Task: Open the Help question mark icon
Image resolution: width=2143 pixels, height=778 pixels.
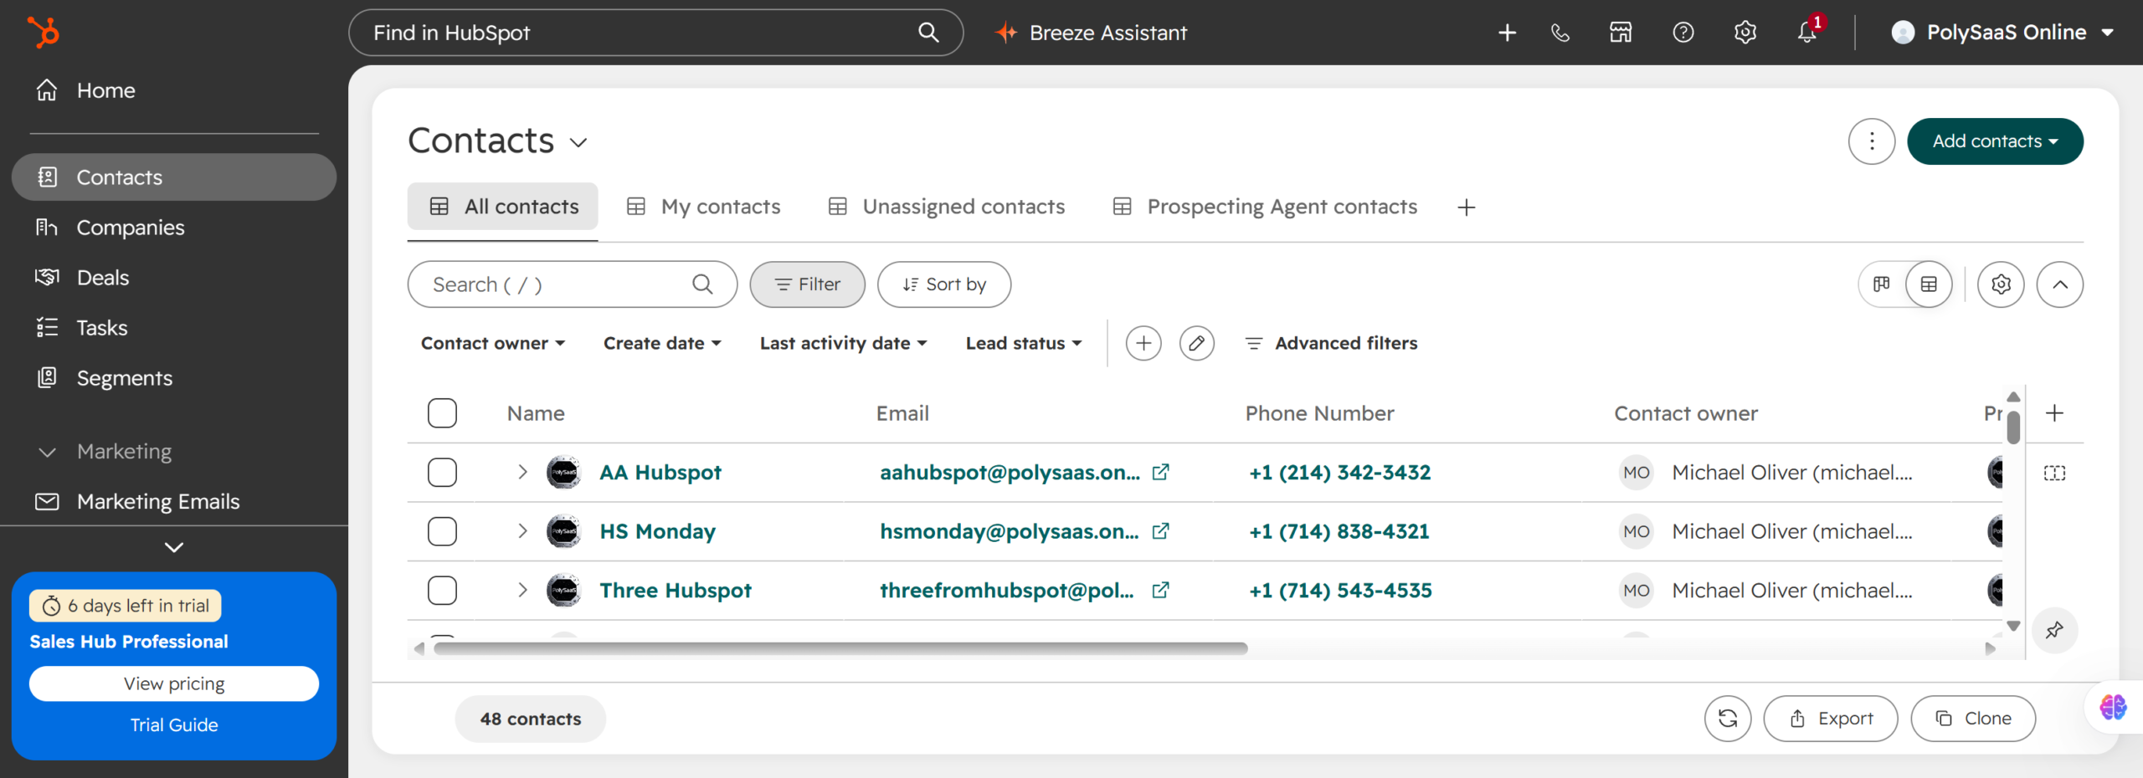Action: tap(1683, 33)
